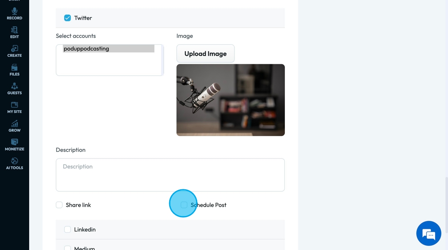Open the Files section in sidebar
Screen dimensions: 448x250
[x=14, y=70]
